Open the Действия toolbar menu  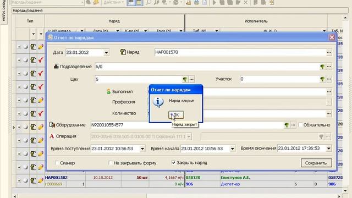pos(114,2)
